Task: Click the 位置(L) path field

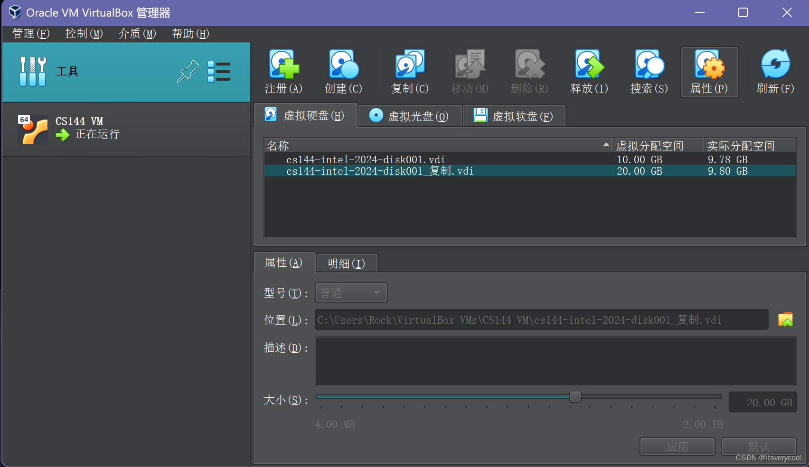Action: [x=542, y=320]
